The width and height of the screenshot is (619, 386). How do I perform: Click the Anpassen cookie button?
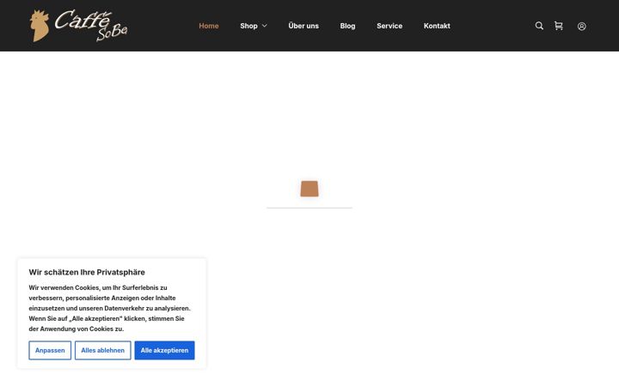coord(50,350)
